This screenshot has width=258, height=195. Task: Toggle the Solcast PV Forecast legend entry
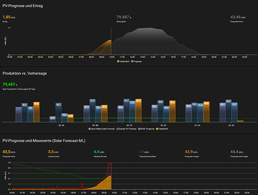point(126,129)
